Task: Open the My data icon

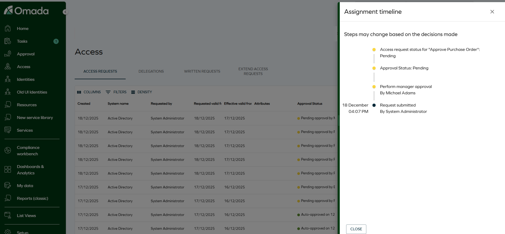Action: tap(8, 186)
